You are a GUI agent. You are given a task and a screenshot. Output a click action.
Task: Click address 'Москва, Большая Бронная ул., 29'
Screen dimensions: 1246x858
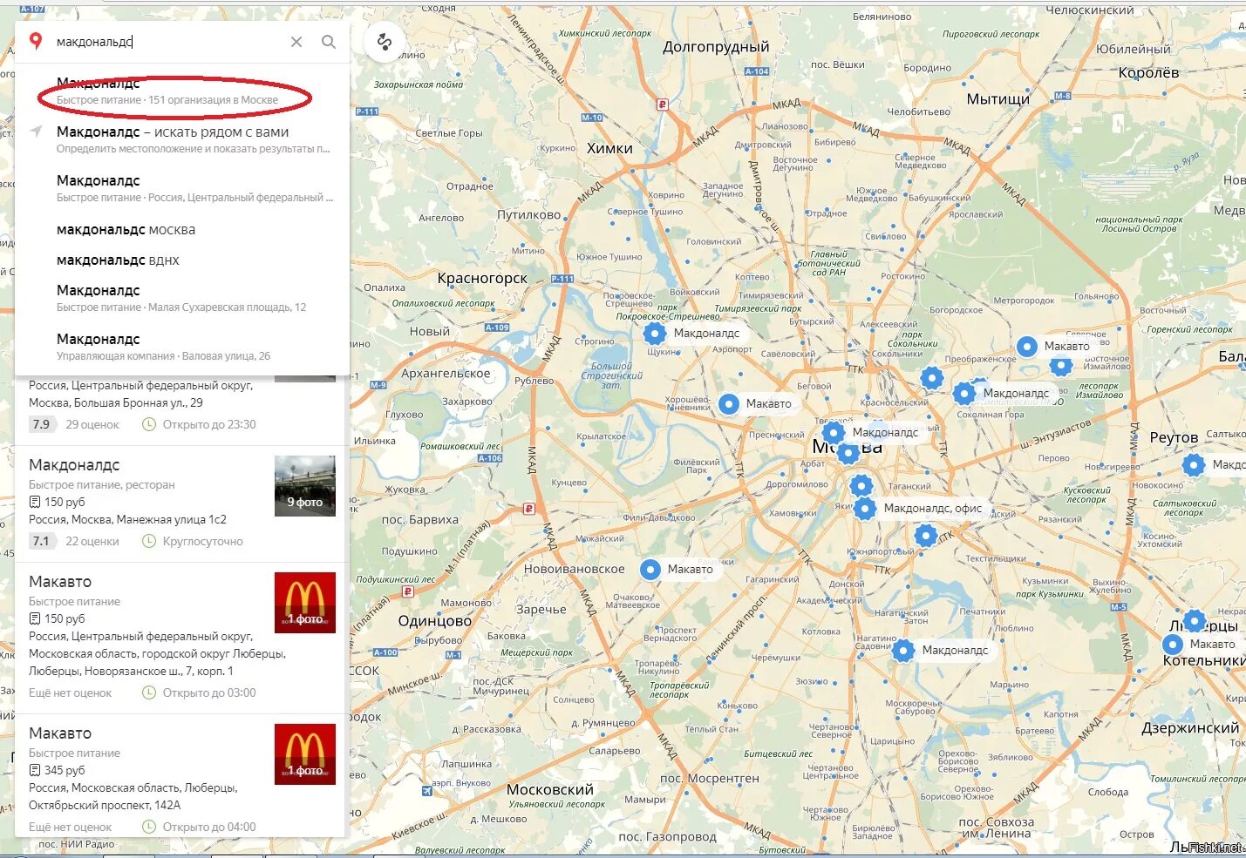coord(116,402)
